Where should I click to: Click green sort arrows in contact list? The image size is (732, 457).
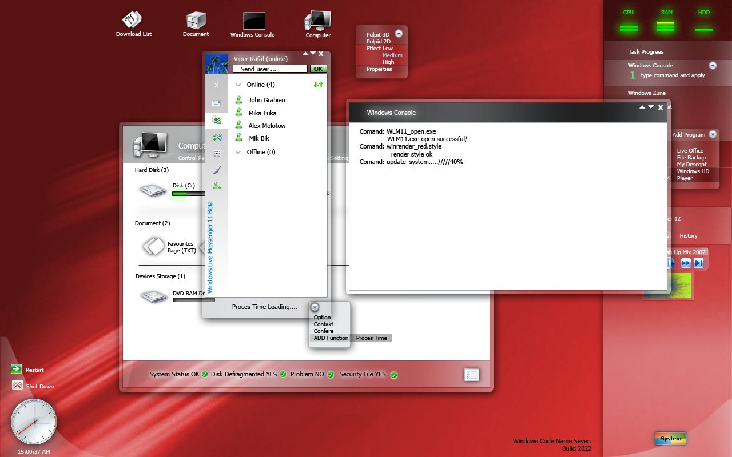pos(319,85)
